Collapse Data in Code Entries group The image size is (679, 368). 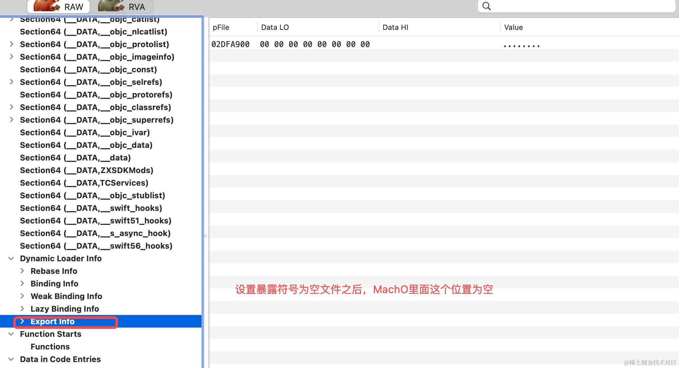tap(11, 359)
